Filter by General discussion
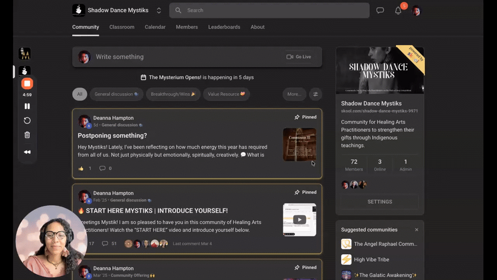 pyautogui.click(x=116, y=94)
